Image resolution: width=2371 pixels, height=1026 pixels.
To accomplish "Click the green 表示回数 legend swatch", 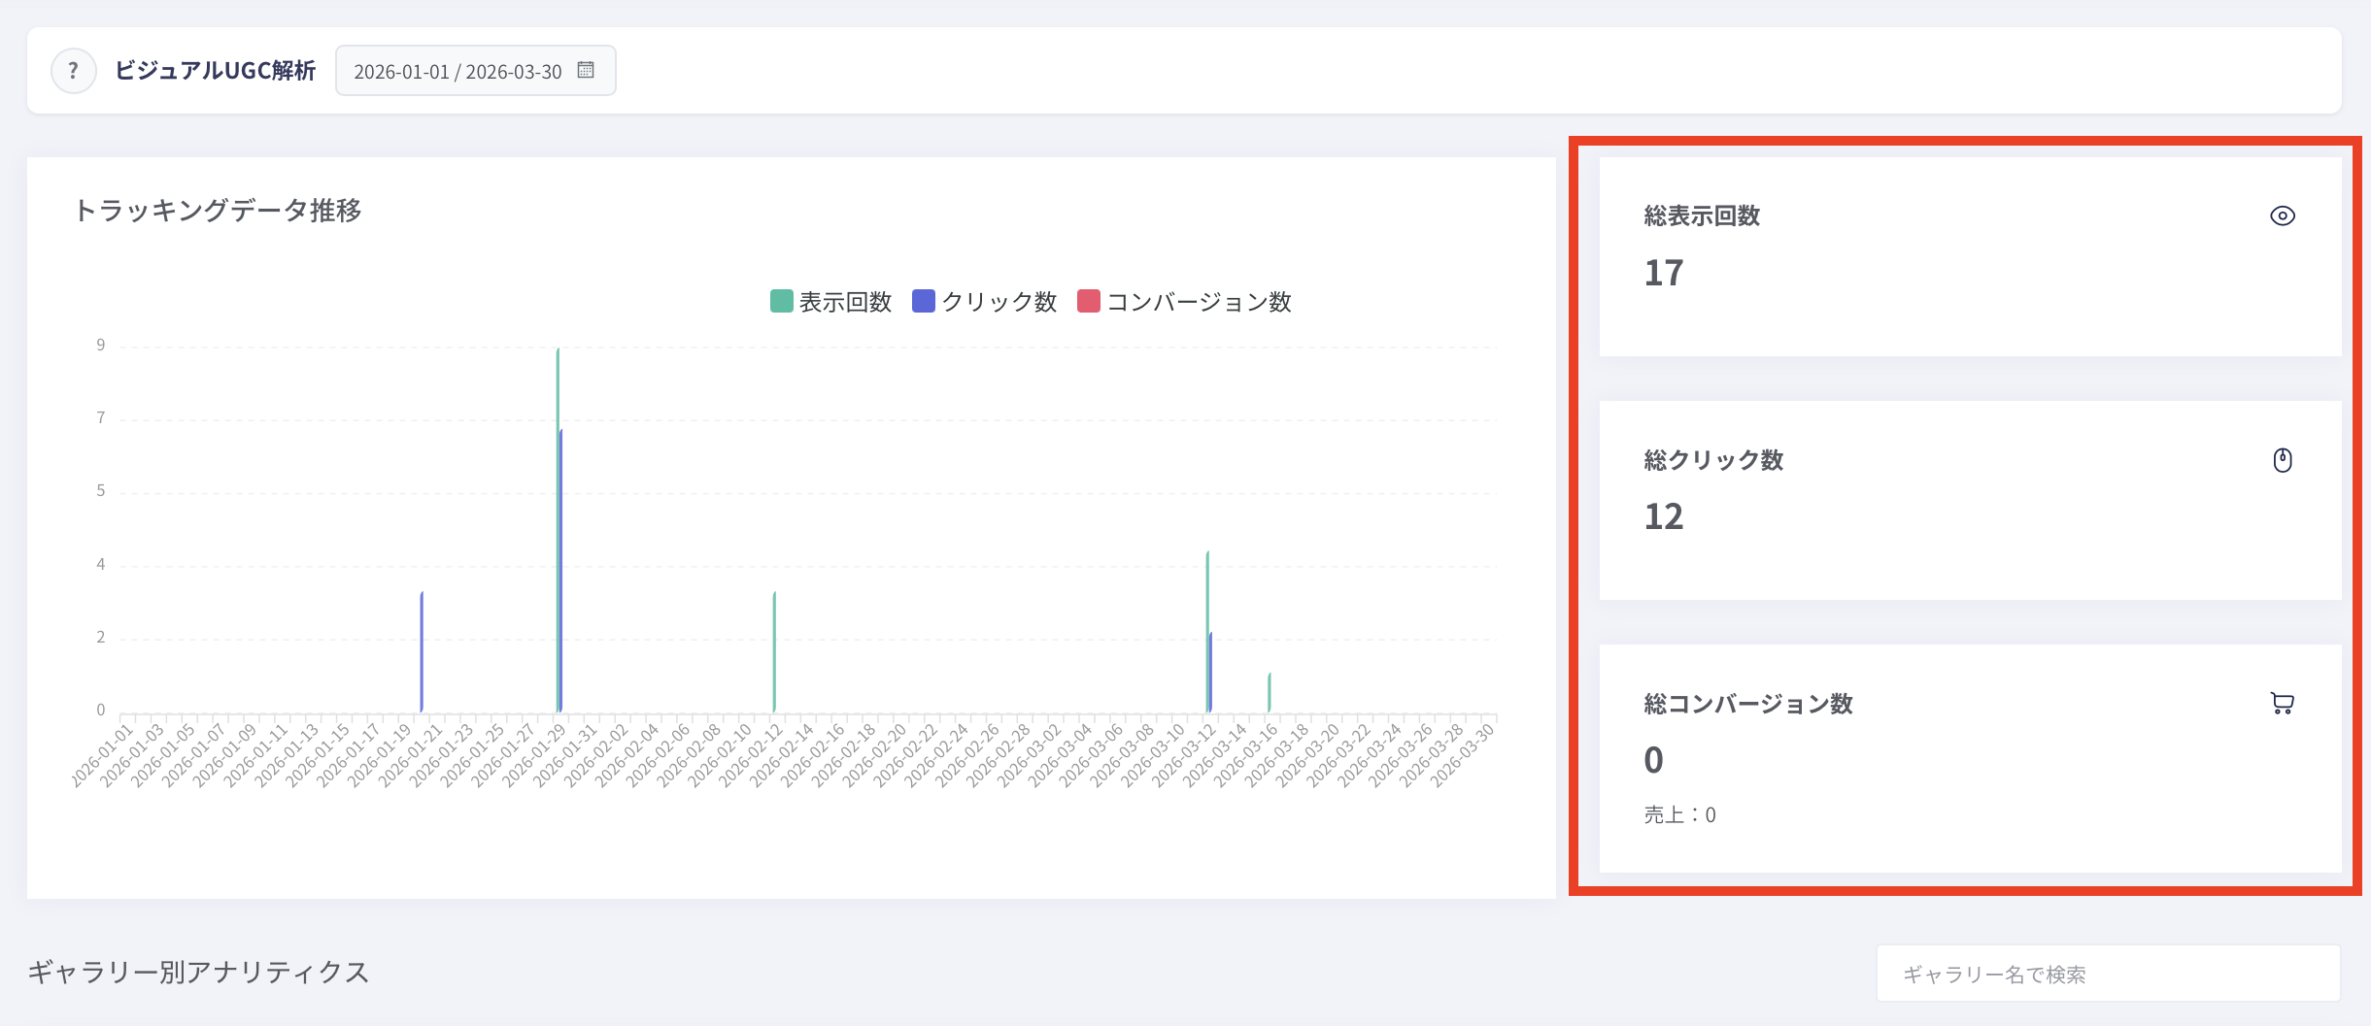I will click(x=782, y=301).
